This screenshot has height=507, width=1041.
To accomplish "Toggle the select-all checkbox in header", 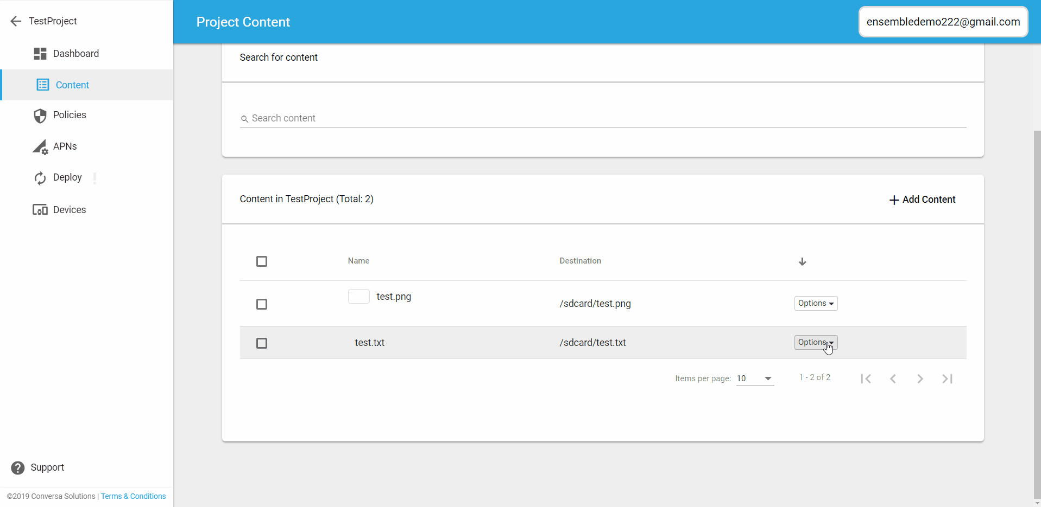I will 262,261.
